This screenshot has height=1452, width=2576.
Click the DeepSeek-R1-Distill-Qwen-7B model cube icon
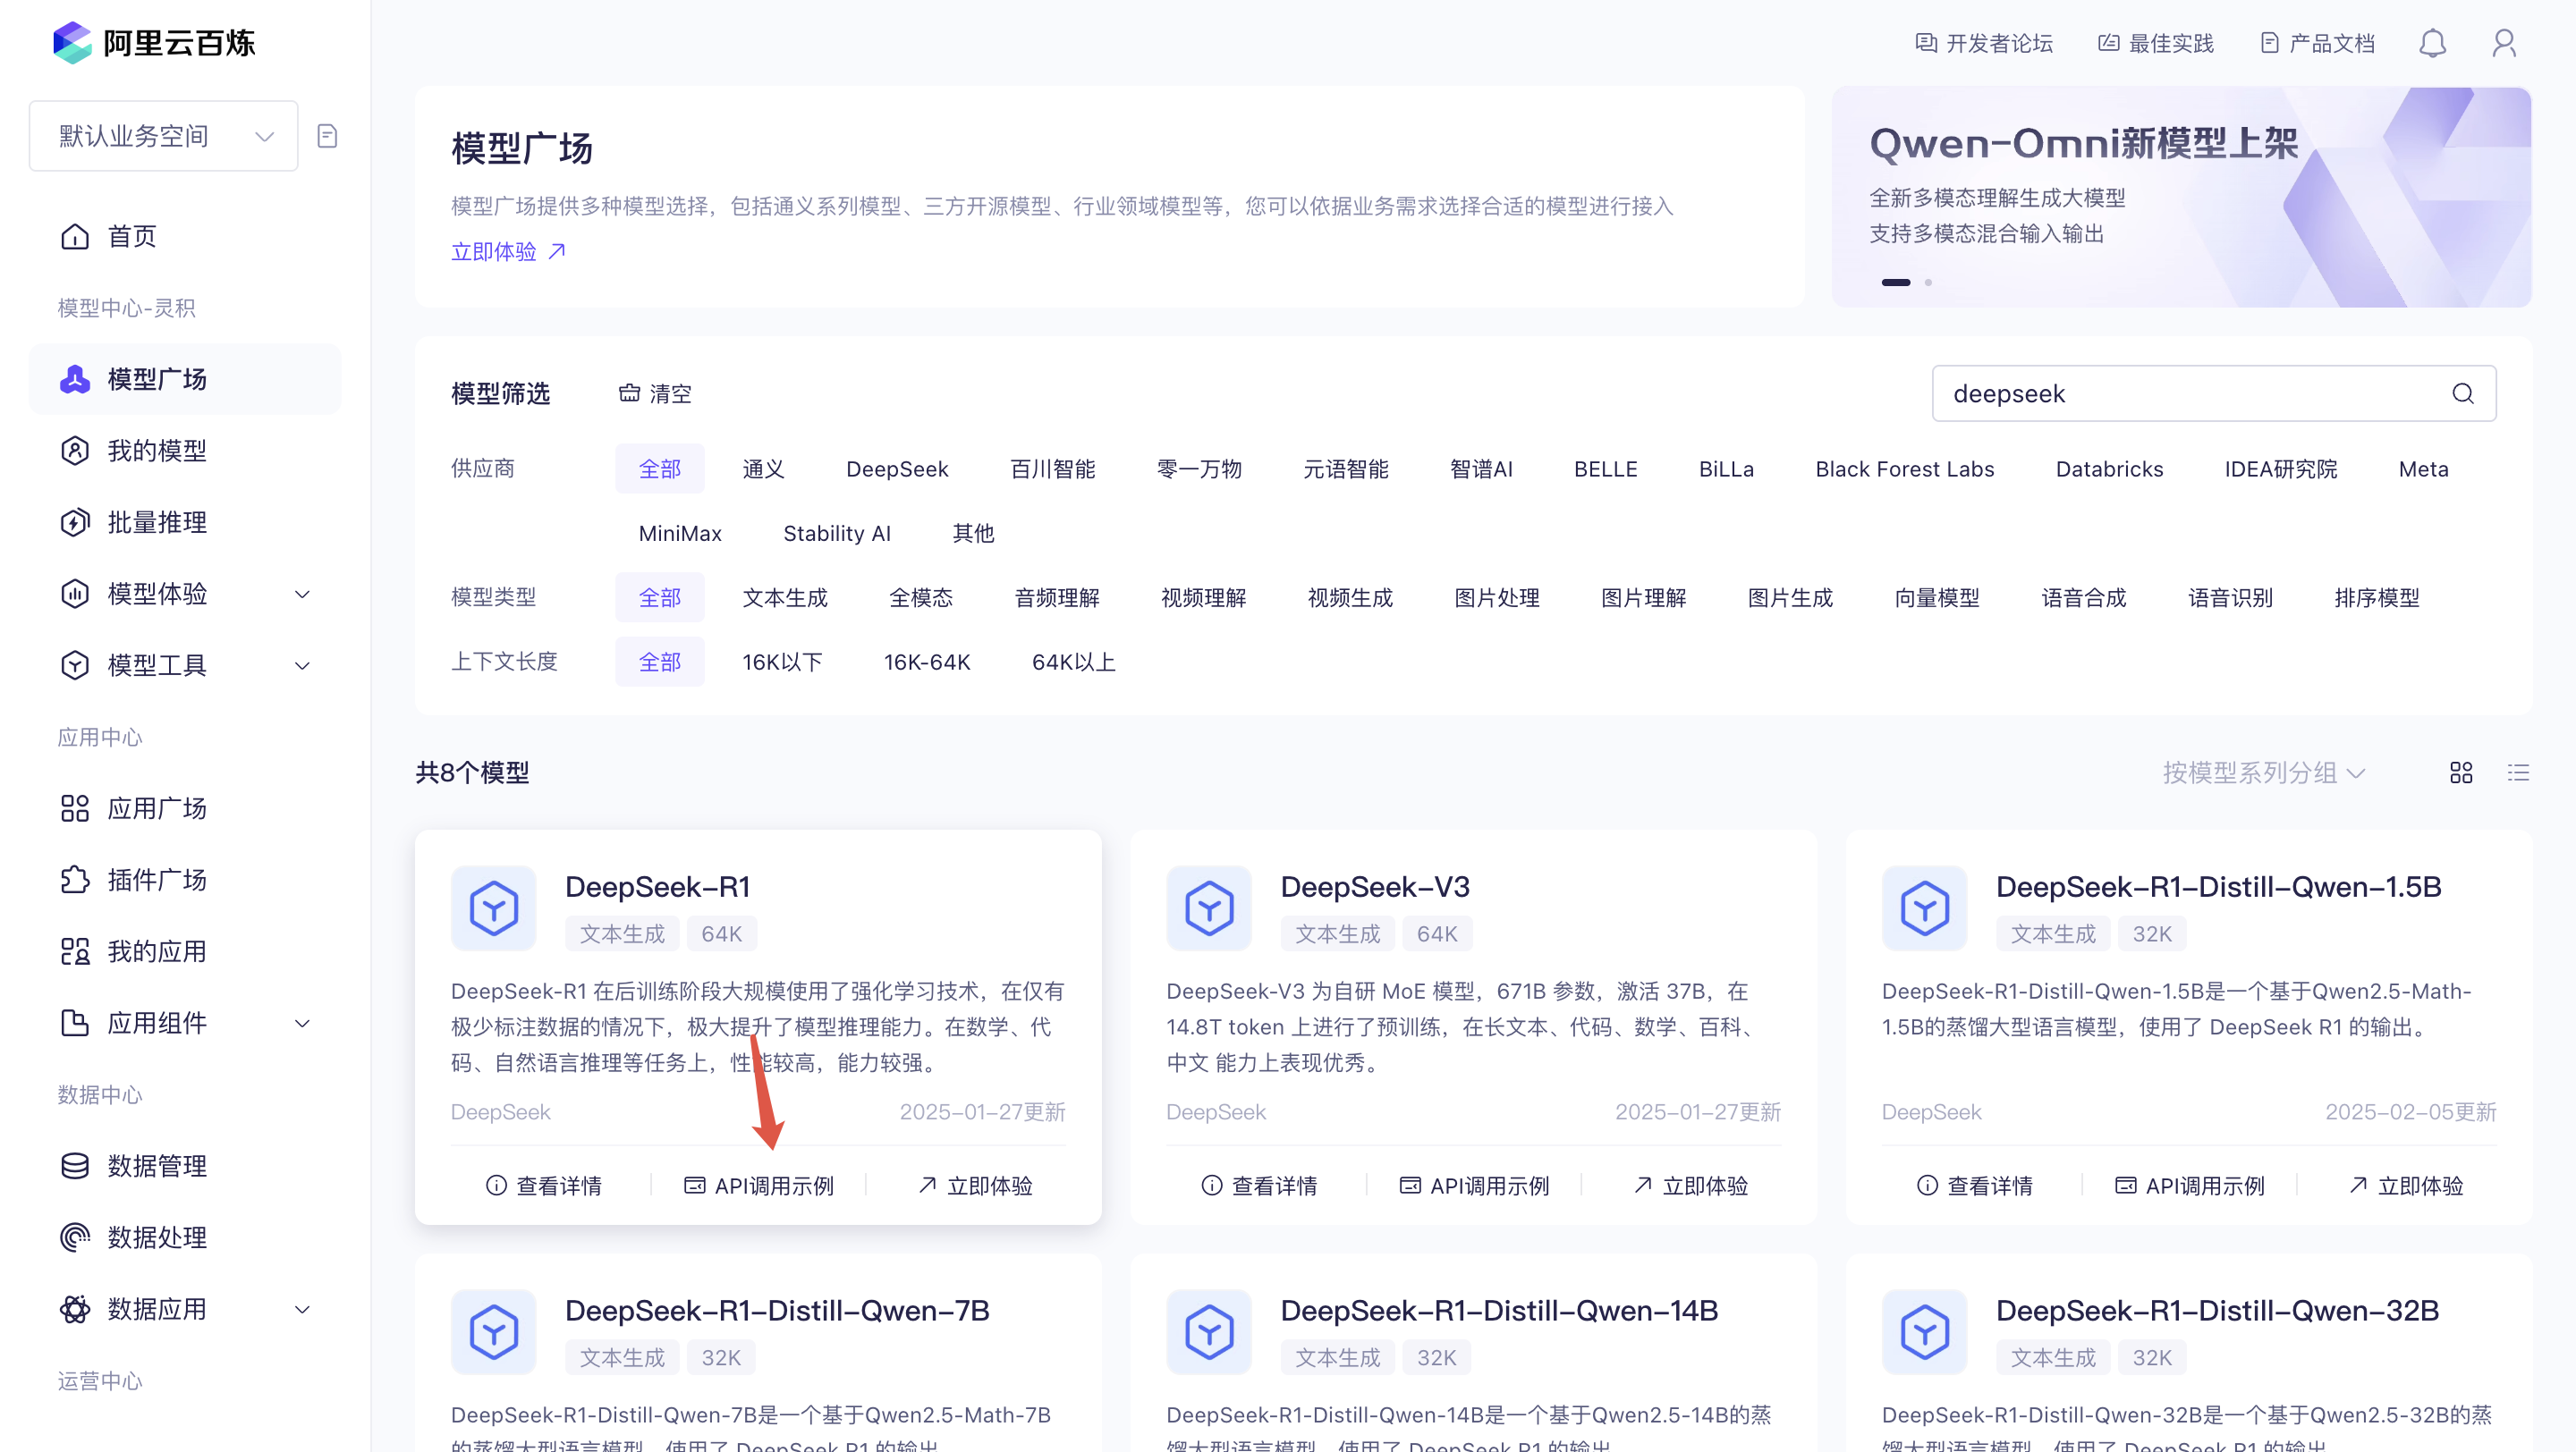494,1331
